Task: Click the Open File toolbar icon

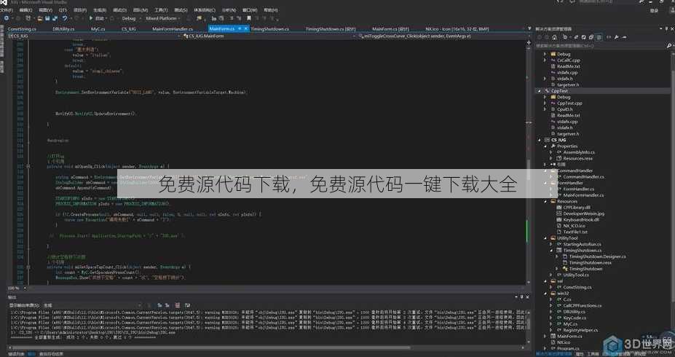Action: 40,18
